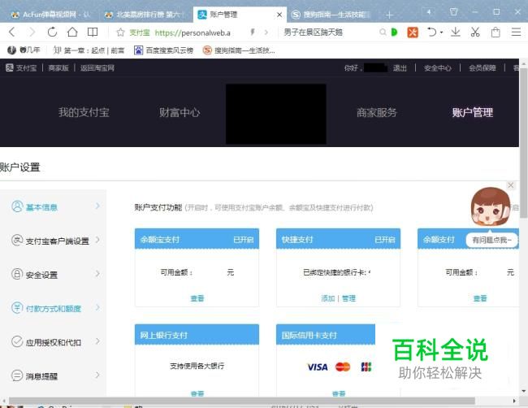
Task: Open 应用授权和代扣 in the sidebar
Action: click(x=55, y=342)
